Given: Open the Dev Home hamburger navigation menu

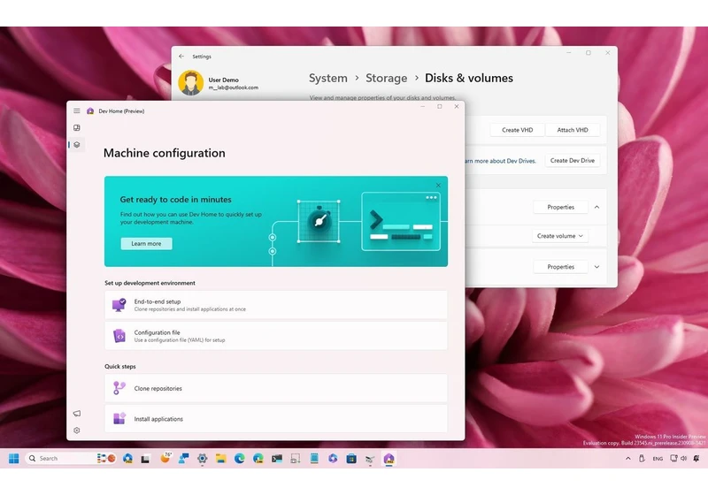Looking at the screenshot, I should click(77, 110).
